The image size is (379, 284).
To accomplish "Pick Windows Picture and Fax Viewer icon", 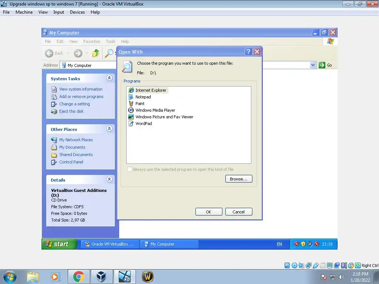I will click(131, 117).
